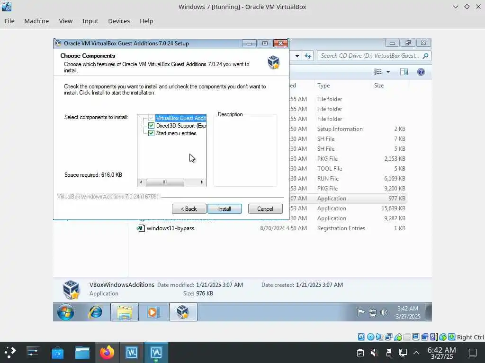Select the 9,282 KB Application row

348,218
